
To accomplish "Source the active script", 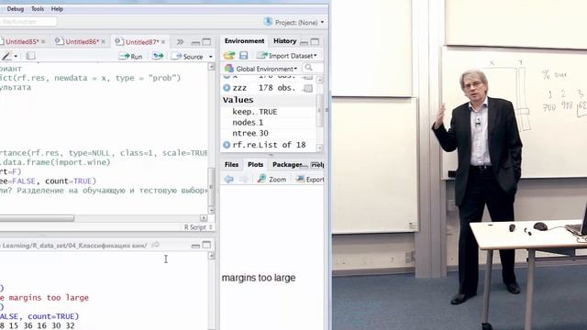I will (187, 57).
